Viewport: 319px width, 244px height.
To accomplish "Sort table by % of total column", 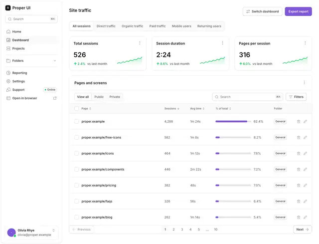I will [x=223, y=109].
